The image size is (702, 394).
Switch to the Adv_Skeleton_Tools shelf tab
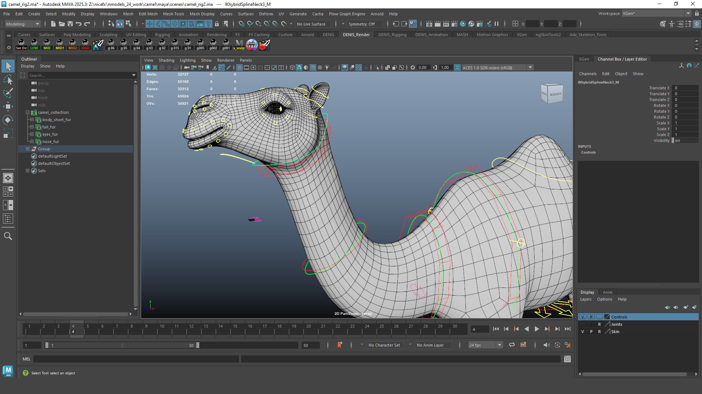pos(588,35)
